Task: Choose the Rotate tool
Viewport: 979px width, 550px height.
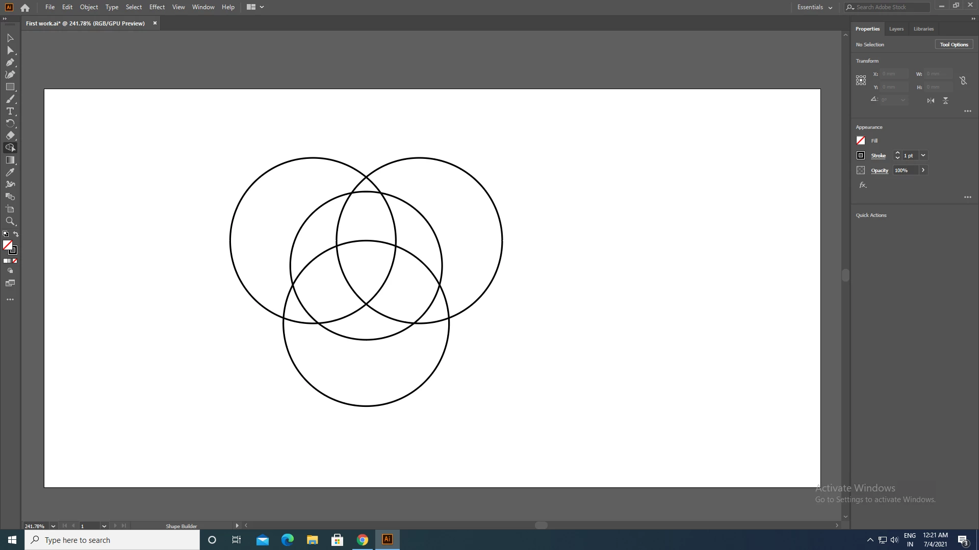Action: [10, 123]
